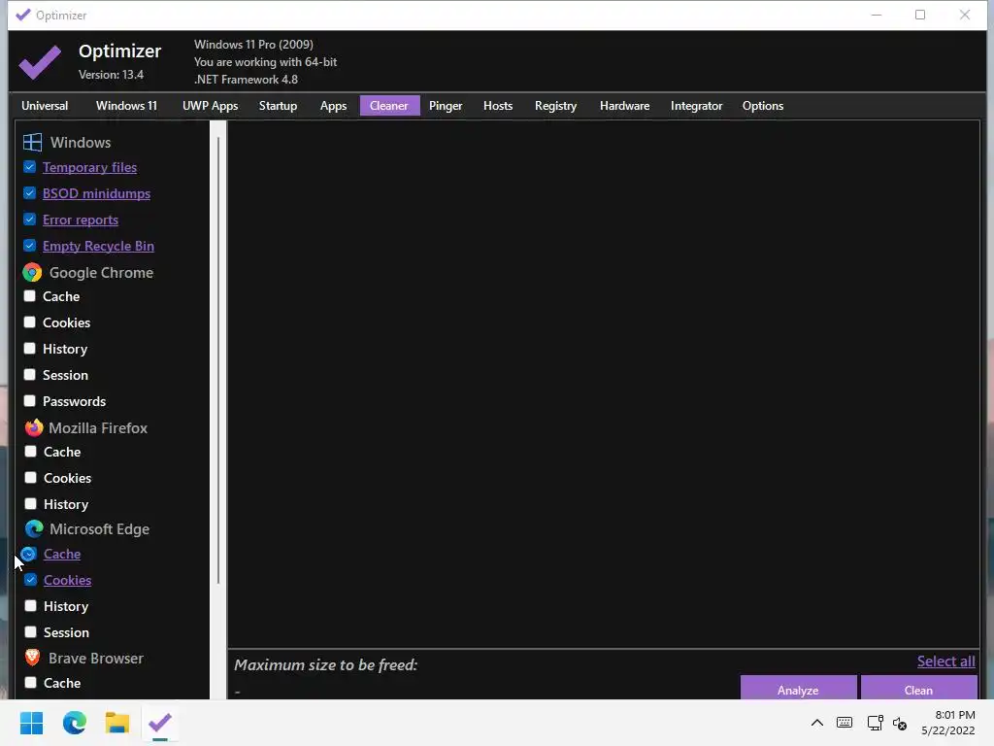Go to the Hardware tab
The width and height of the screenshot is (994, 746).
624,106
